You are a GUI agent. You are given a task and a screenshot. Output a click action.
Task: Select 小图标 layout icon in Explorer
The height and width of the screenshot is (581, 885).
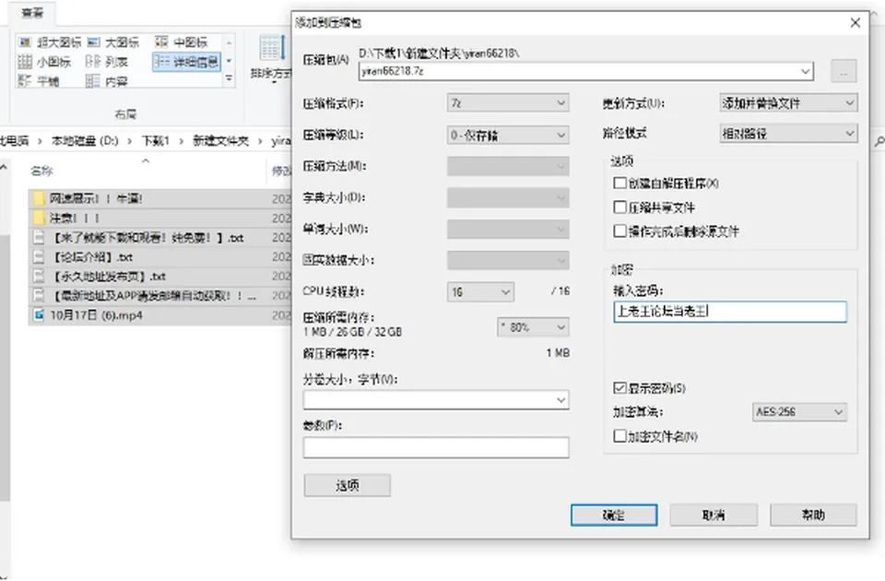click(x=25, y=62)
